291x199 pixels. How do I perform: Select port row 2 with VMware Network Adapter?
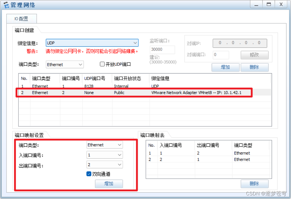pos(145,92)
